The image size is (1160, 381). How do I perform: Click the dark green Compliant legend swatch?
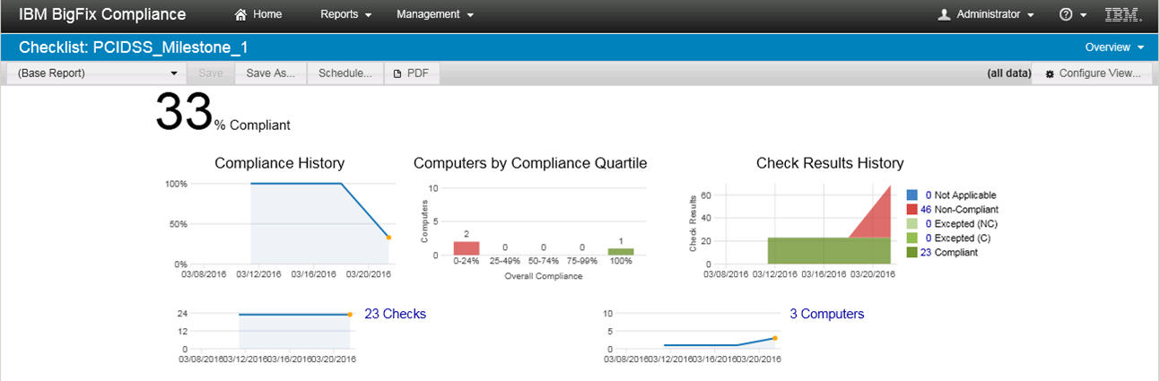[911, 252]
